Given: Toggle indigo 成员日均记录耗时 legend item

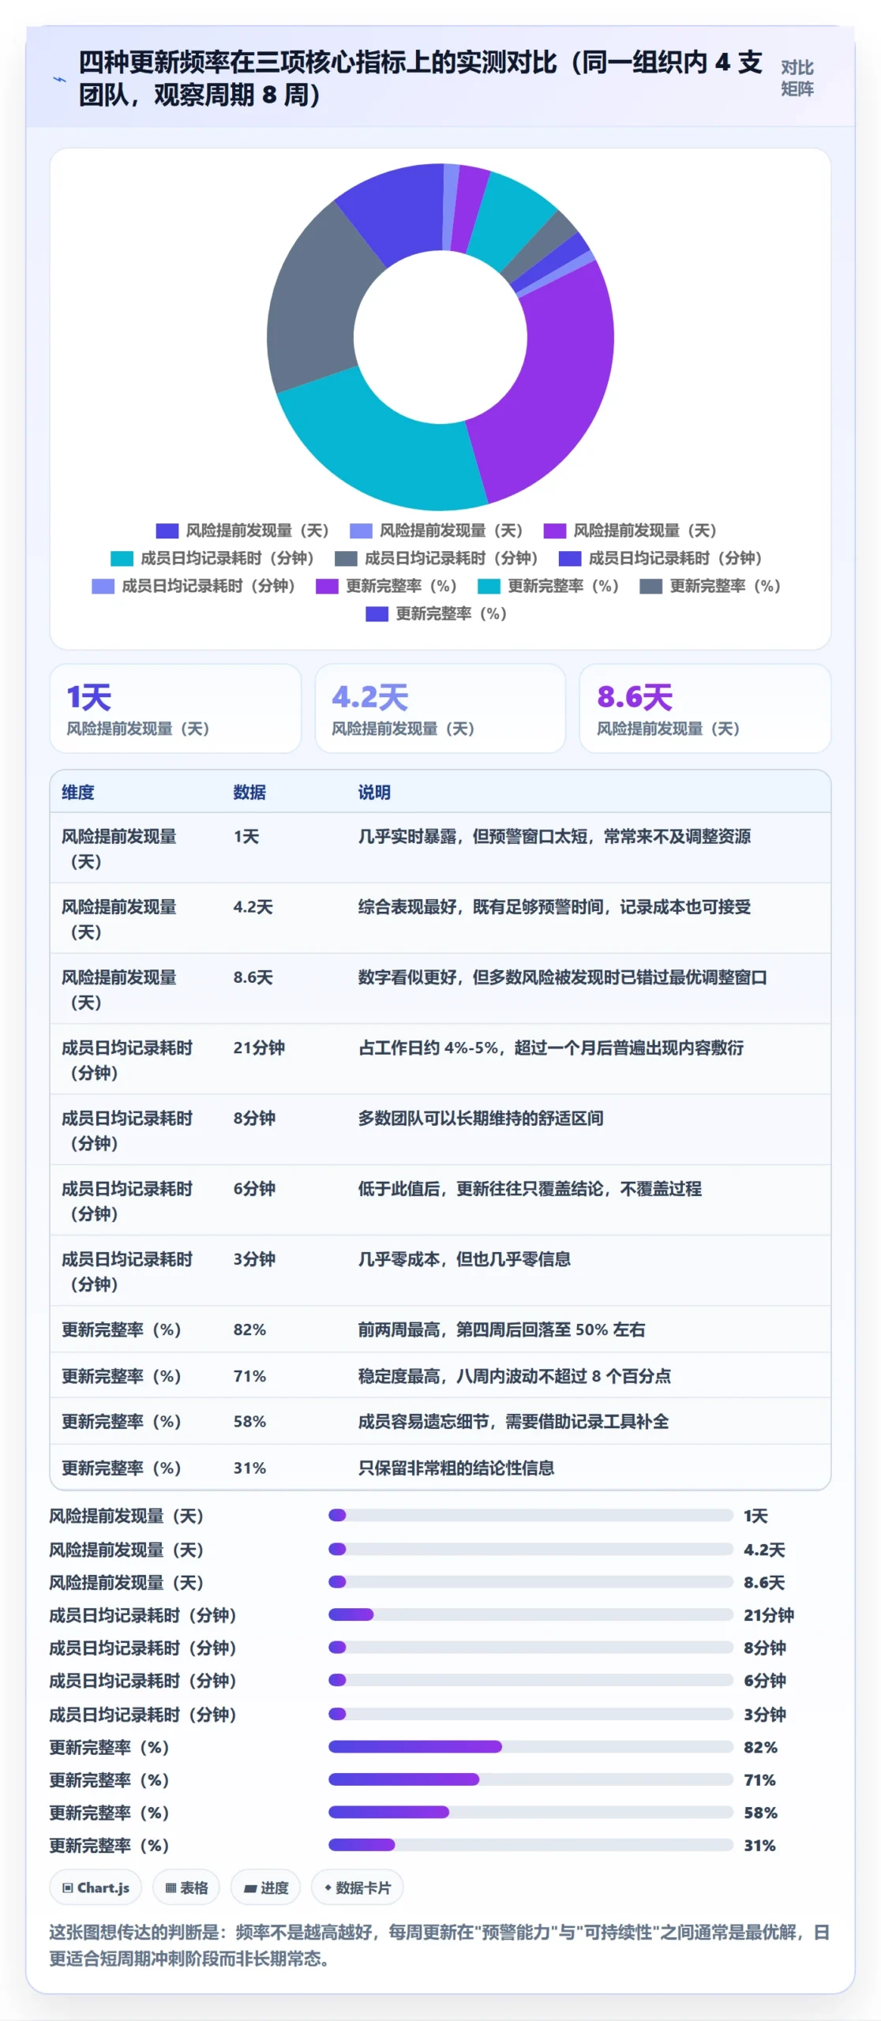Looking at the screenshot, I should [x=661, y=558].
